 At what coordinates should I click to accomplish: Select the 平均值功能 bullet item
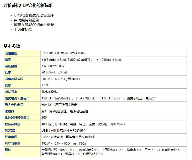click(23, 30)
